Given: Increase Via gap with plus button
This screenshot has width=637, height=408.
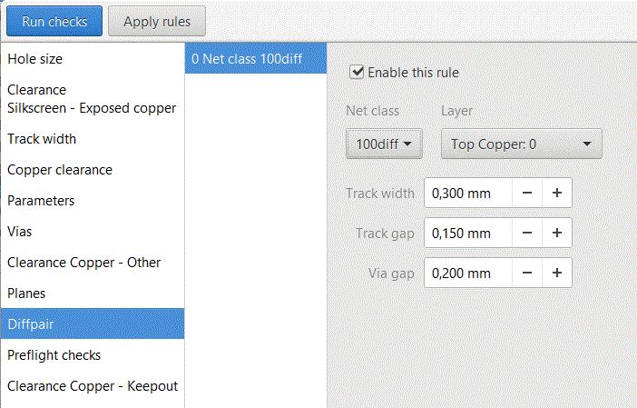Looking at the screenshot, I should tap(557, 273).
